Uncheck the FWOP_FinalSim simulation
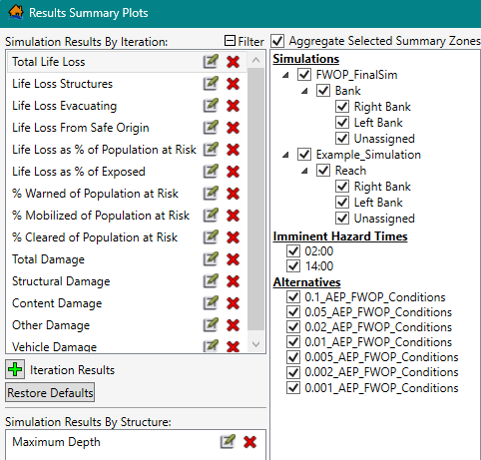481x460 pixels. 304,75
